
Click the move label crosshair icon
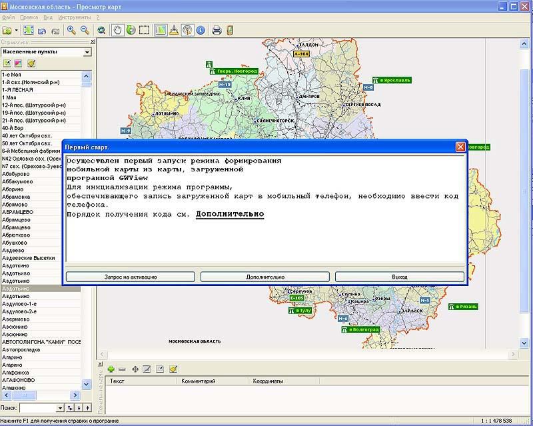click(135, 369)
